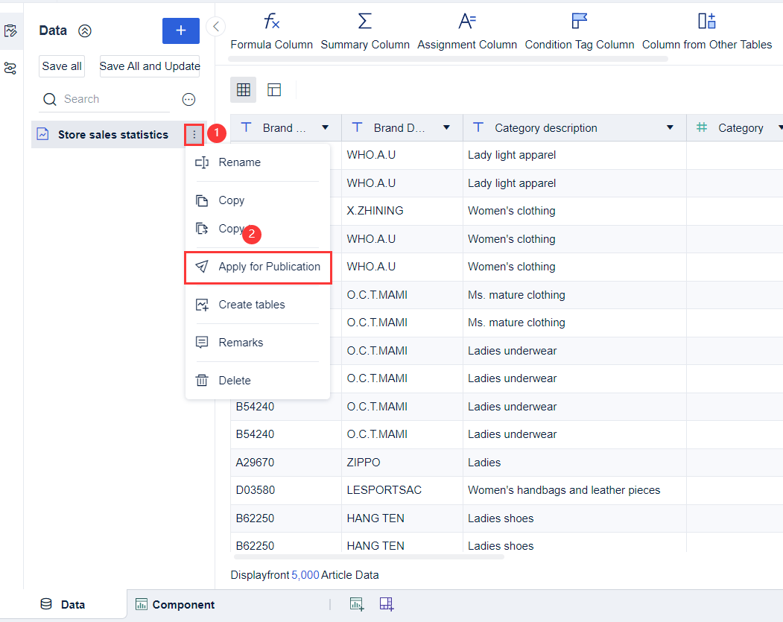Viewport: 783px width, 622px height.
Task: Select the Assignment Column tool
Action: point(467,30)
